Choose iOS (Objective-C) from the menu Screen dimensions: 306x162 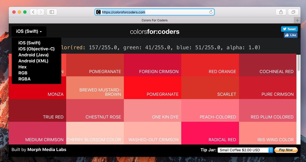click(36, 49)
